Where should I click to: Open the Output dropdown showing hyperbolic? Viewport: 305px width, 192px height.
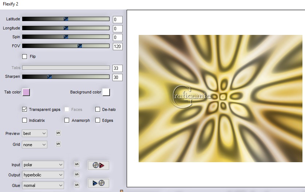[43, 175]
